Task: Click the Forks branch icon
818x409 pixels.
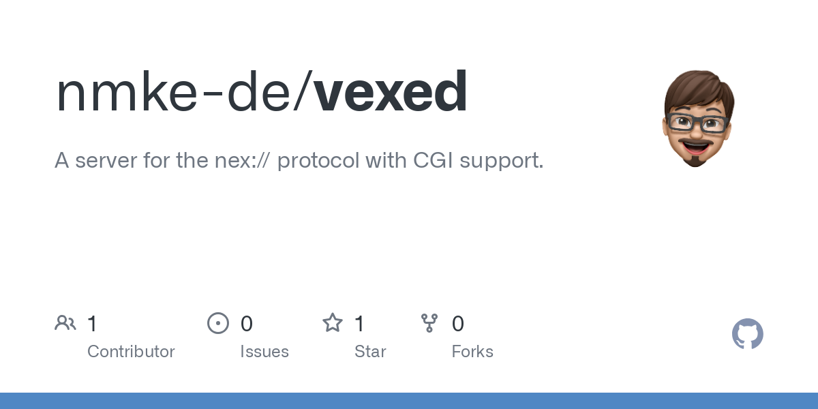Action: [x=429, y=323]
